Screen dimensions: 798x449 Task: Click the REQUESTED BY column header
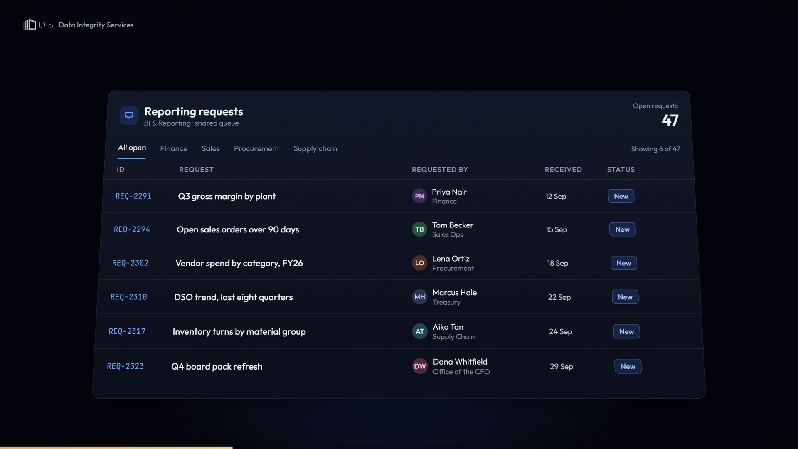(x=440, y=170)
